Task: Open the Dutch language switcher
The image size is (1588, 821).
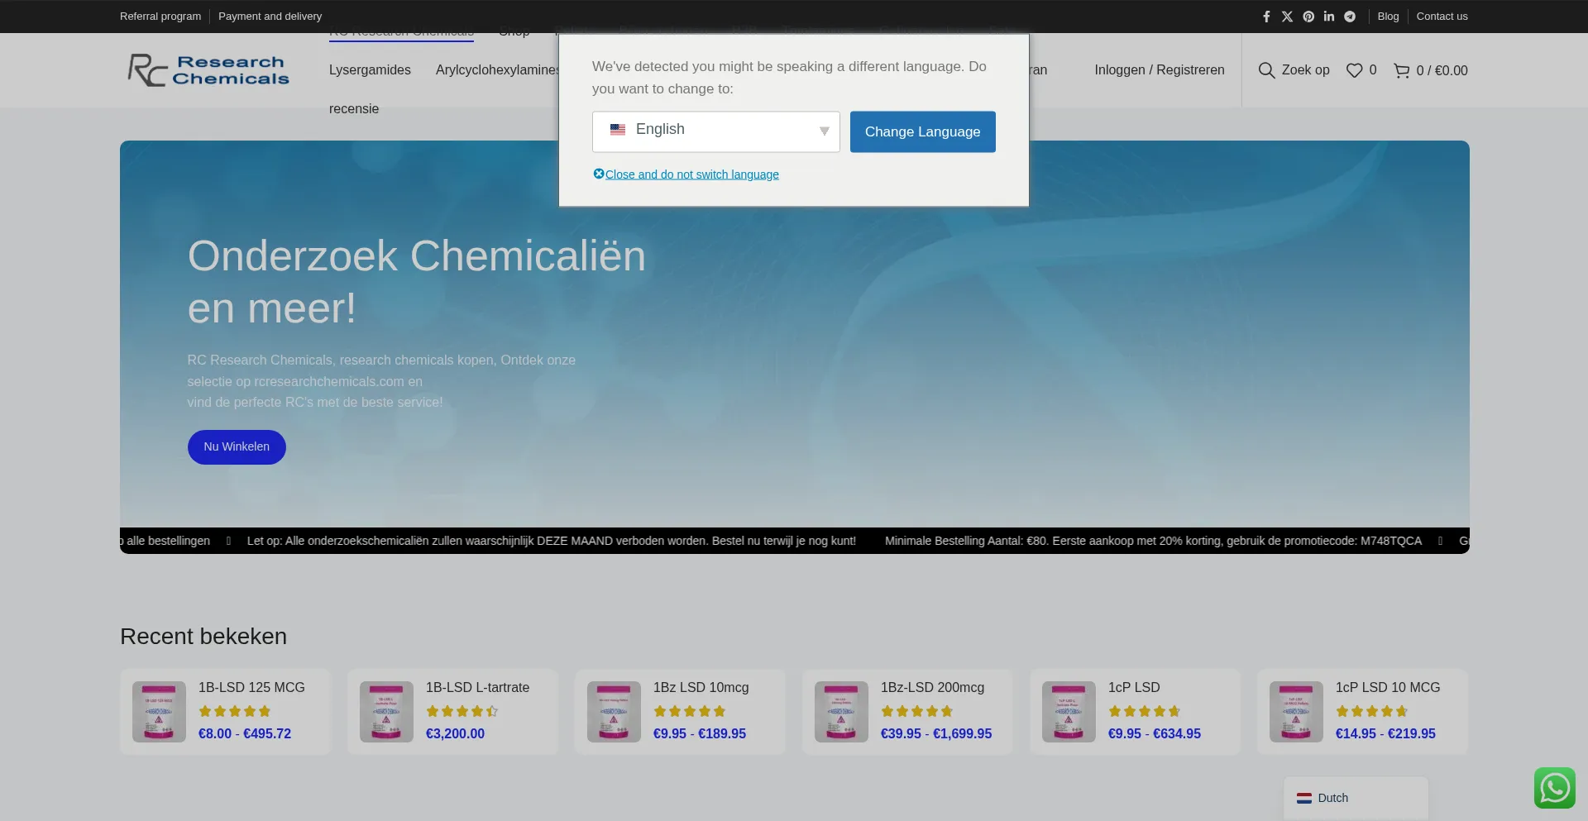Action: tap(1356, 798)
